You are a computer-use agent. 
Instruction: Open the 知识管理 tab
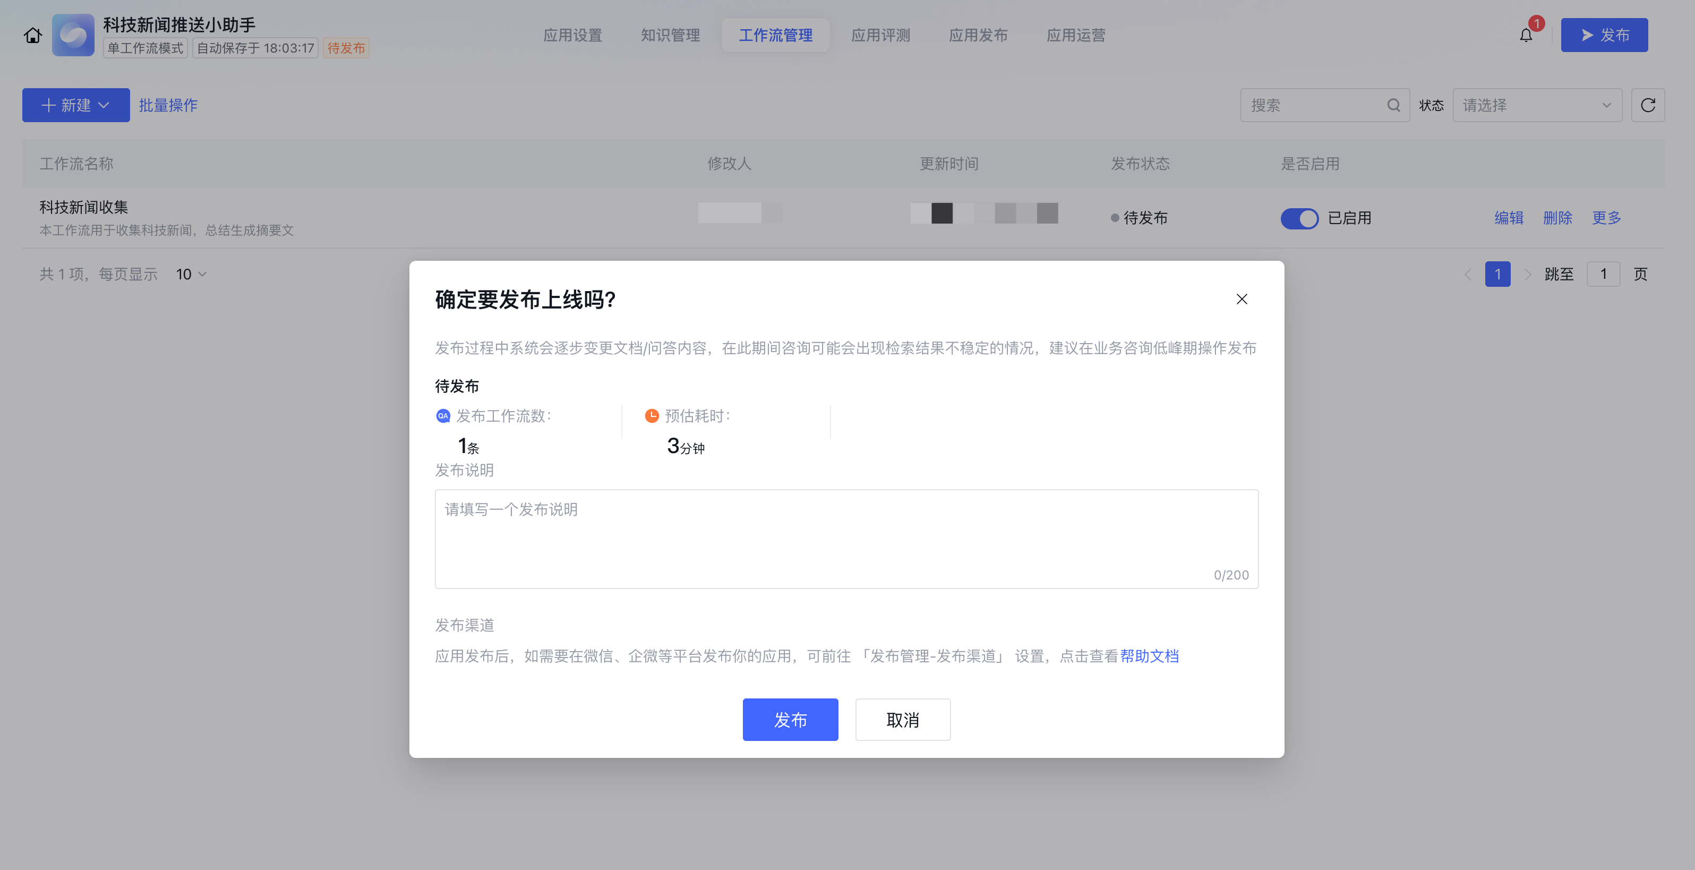(670, 36)
